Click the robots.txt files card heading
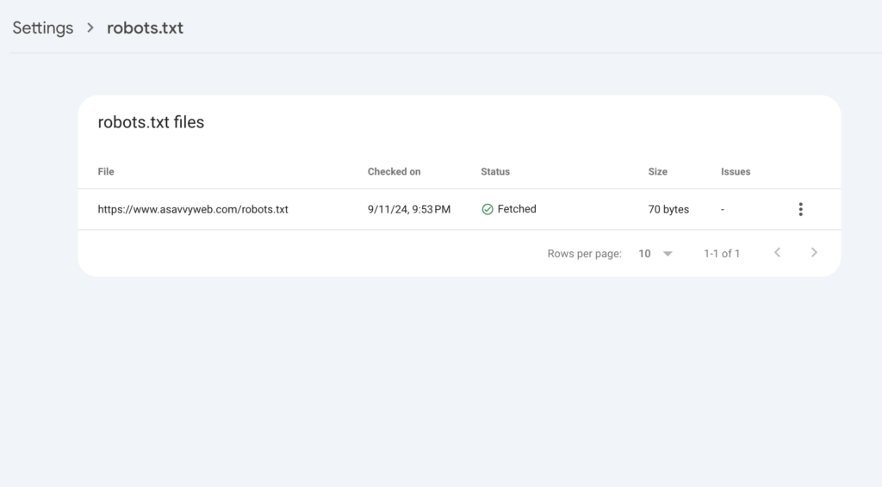The height and width of the screenshot is (487, 882). (151, 122)
